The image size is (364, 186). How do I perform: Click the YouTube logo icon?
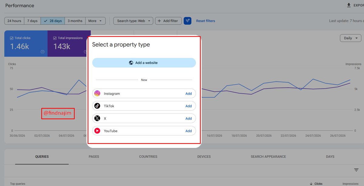click(97, 131)
